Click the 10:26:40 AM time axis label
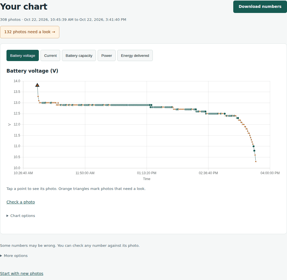The width and height of the screenshot is (287, 280). coord(23,173)
